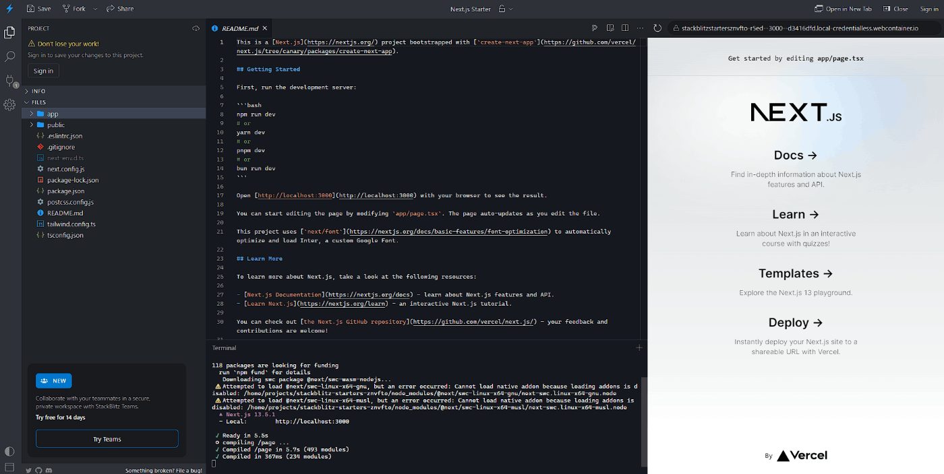Click the nextjs.org/docs link in editor

(x=369, y=294)
